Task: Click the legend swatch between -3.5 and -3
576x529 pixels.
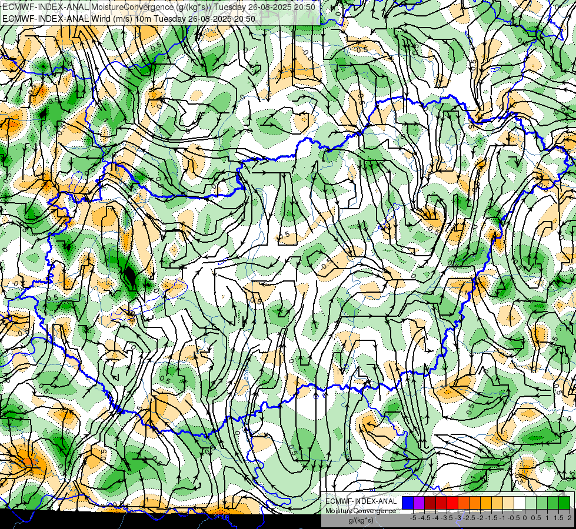Action: click(x=452, y=503)
